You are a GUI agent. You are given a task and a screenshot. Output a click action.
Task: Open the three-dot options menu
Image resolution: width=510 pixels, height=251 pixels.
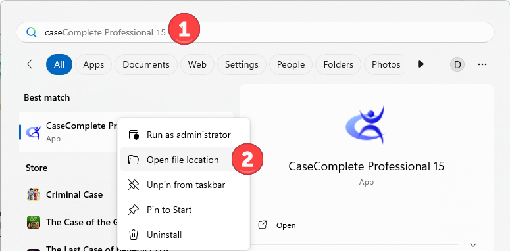point(482,64)
